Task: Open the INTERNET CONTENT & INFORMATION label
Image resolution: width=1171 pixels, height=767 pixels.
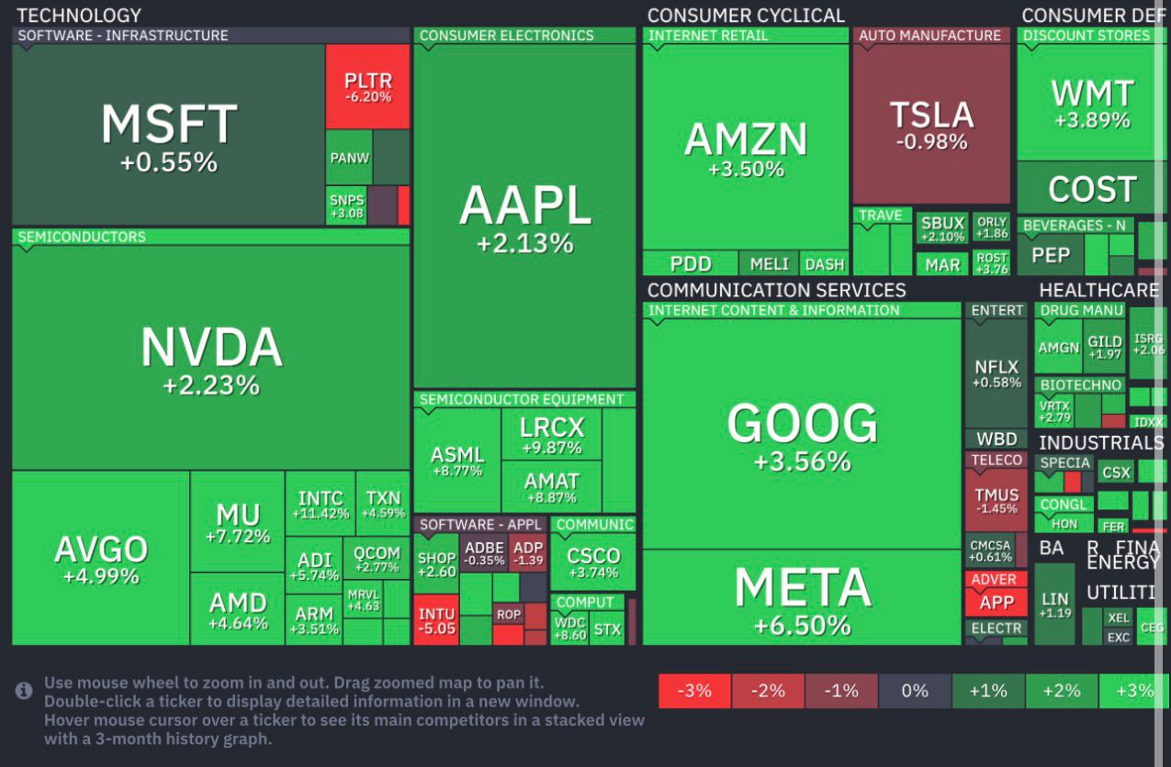Action: point(774,310)
